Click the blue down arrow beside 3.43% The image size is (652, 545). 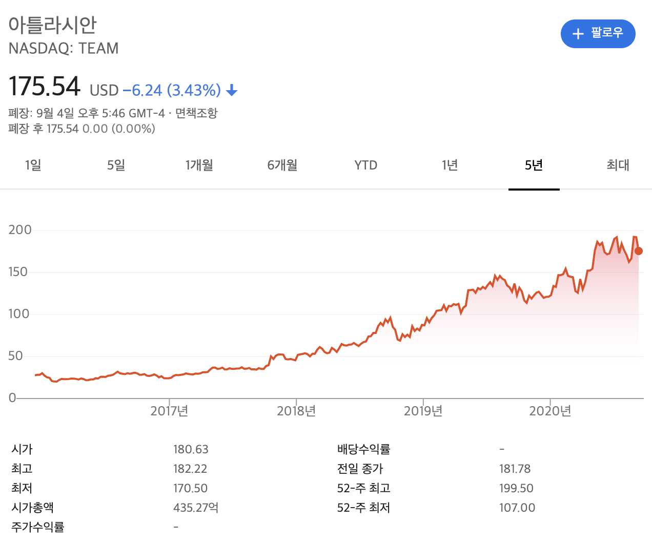pyautogui.click(x=232, y=91)
